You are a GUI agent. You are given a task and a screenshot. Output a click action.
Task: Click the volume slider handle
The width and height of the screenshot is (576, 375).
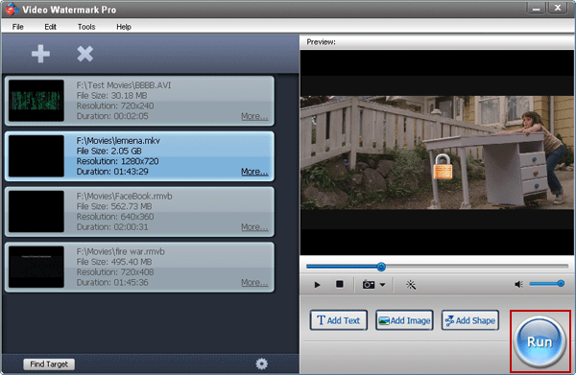561,283
